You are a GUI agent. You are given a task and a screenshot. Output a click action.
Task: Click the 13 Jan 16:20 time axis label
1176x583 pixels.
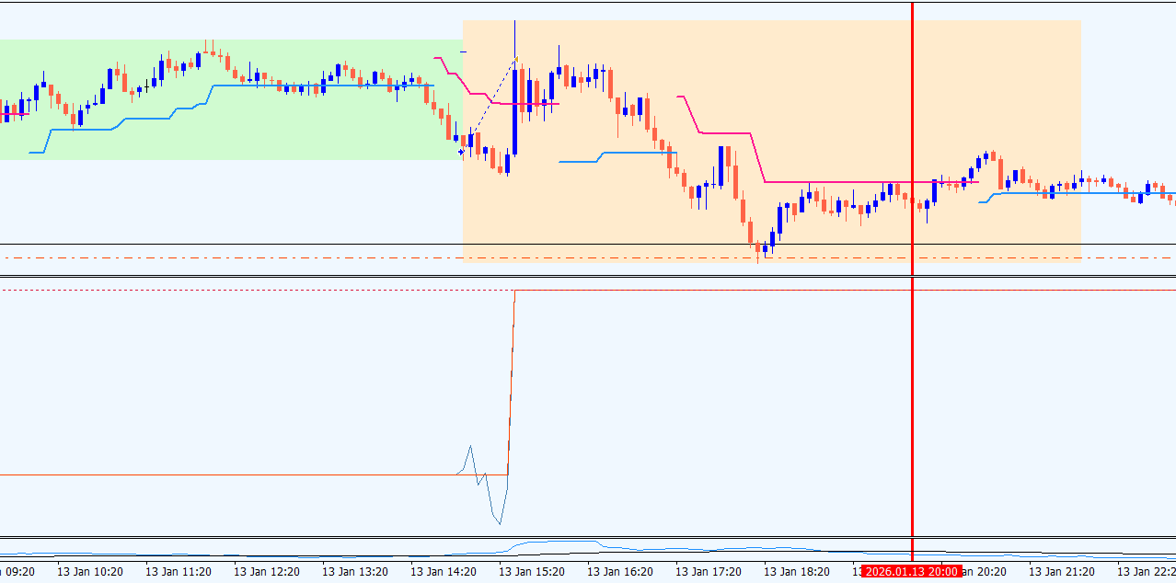(619, 571)
